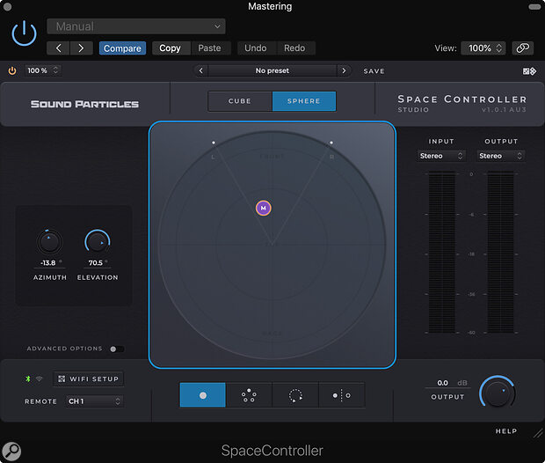The image size is (545, 463).
Task: Click the Output gain knob
Action: pos(497,392)
